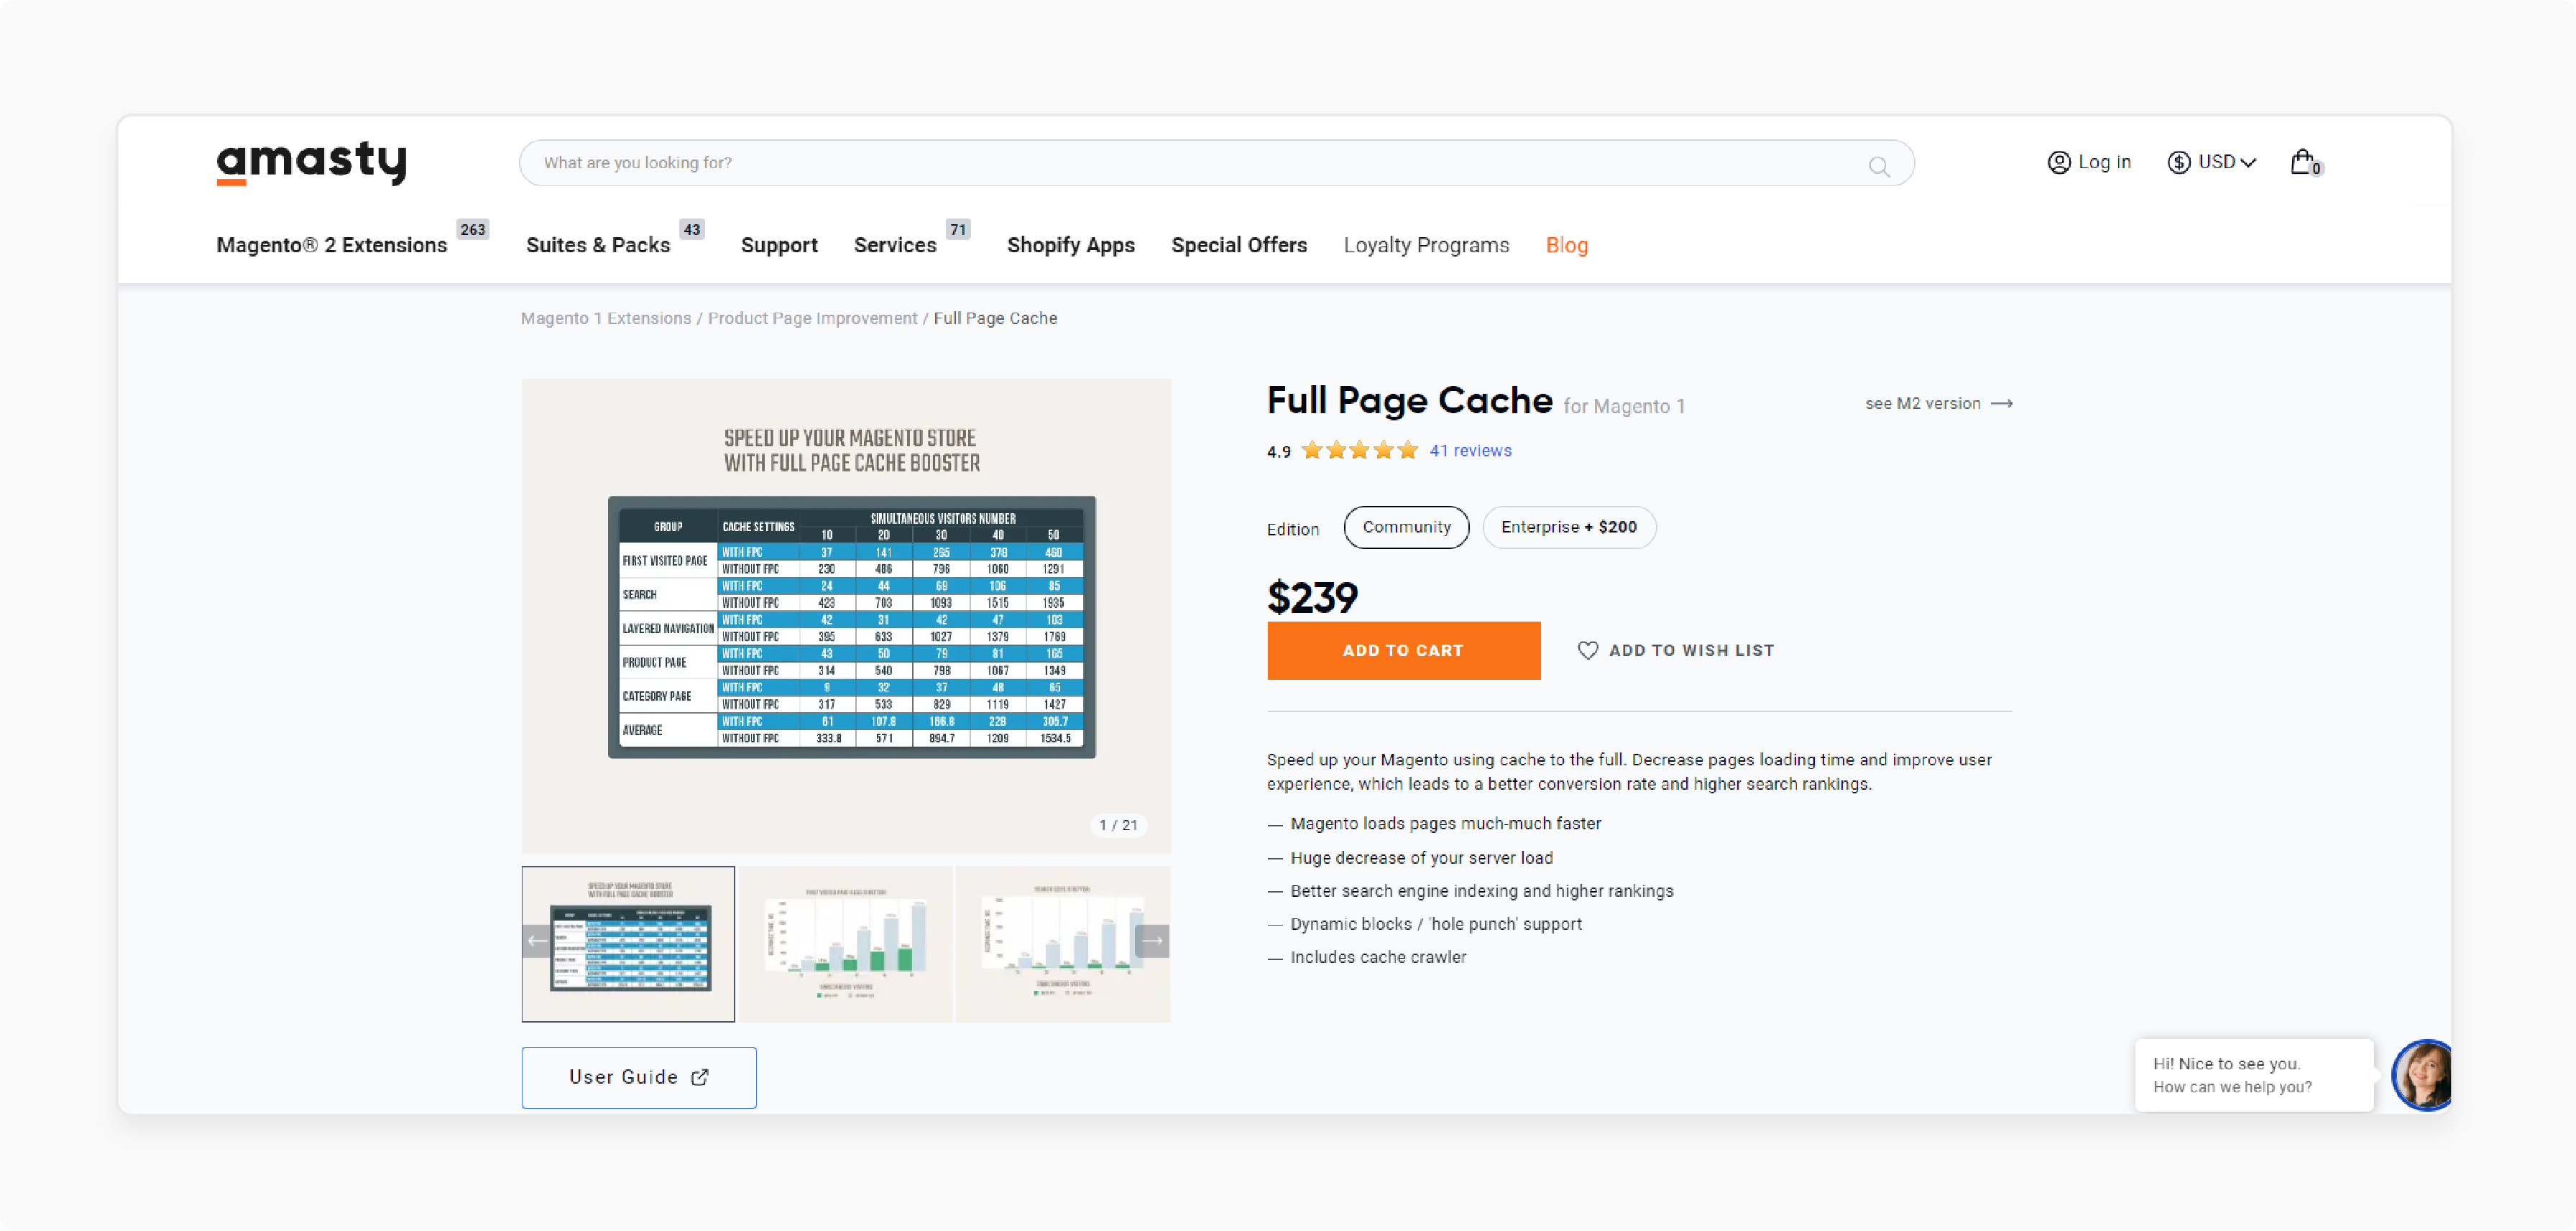Expand the USD currency dropdown
The width and height of the screenshot is (2576, 1231).
2211,162
